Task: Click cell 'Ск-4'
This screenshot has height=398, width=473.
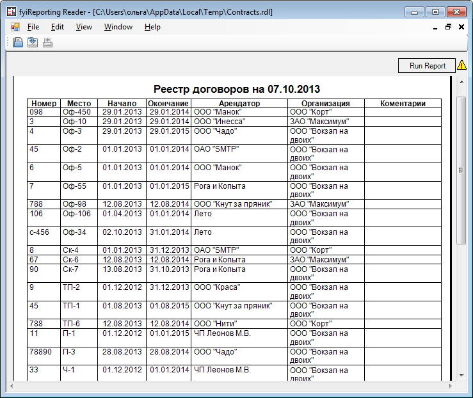Action: (79, 250)
